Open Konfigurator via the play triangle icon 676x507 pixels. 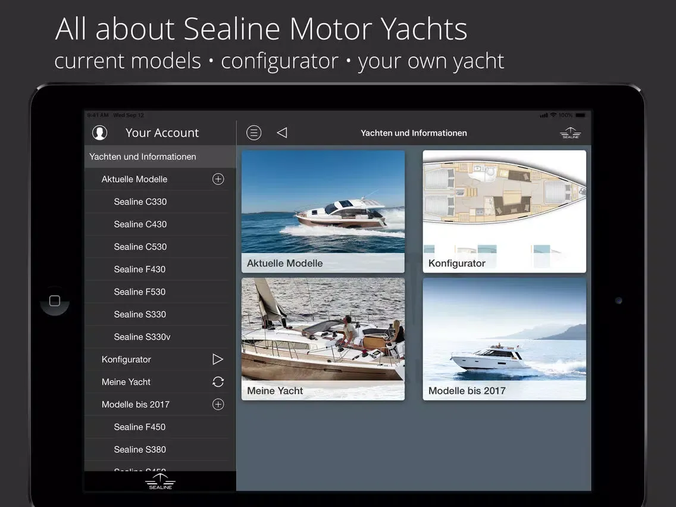tap(218, 359)
